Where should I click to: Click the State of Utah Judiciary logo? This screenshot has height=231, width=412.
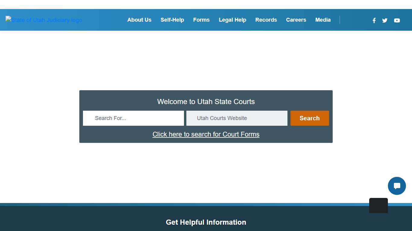(x=44, y=20)
